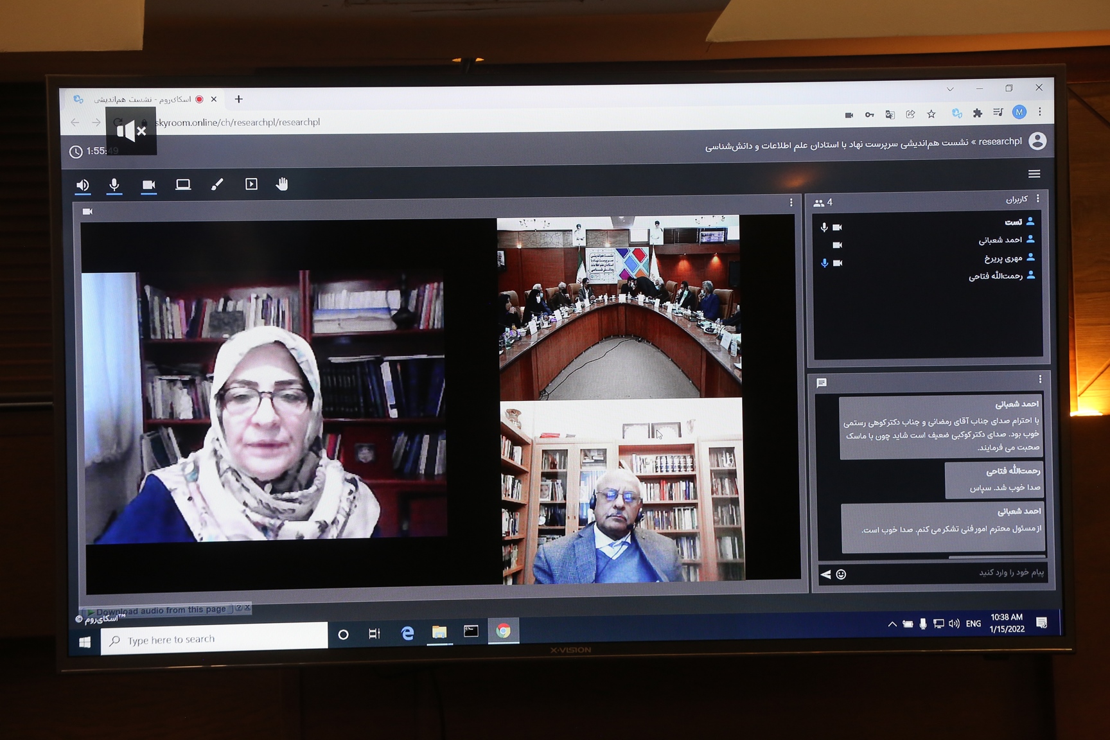Open the chat panel three-dot options menu
This screenshot has height=740, width=1110.
pos(1039,380)
